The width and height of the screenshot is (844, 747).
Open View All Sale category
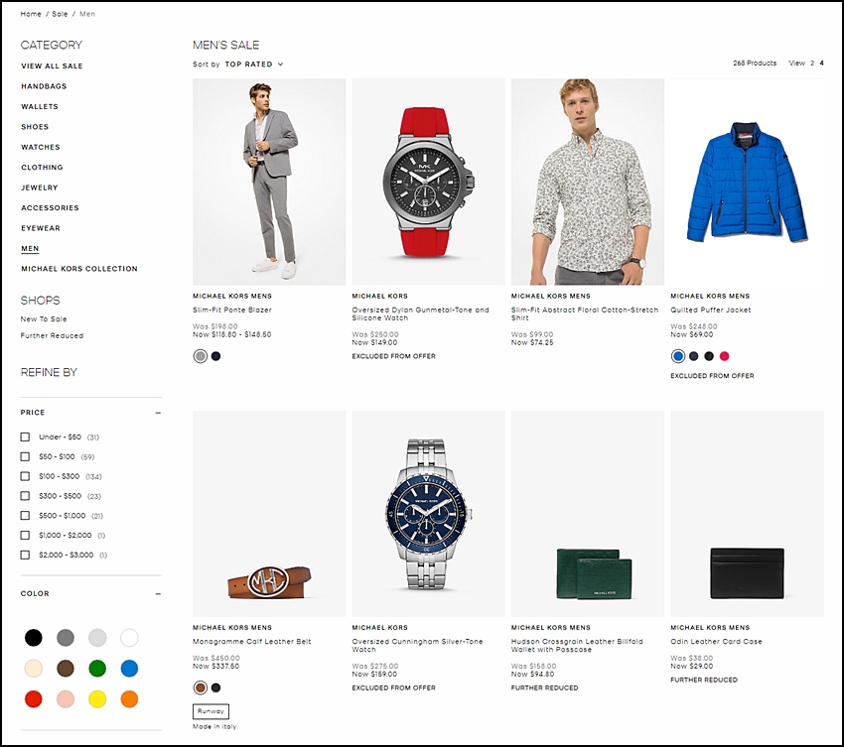click(x=52, y=66)
